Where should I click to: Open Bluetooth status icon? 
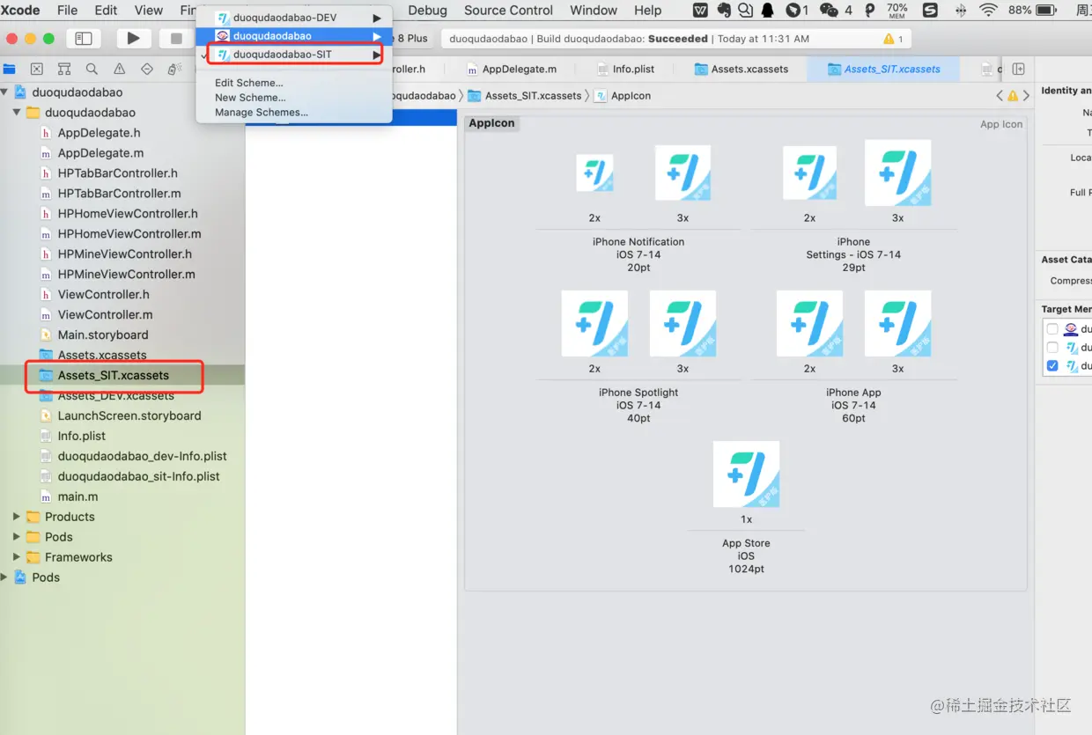960,11
